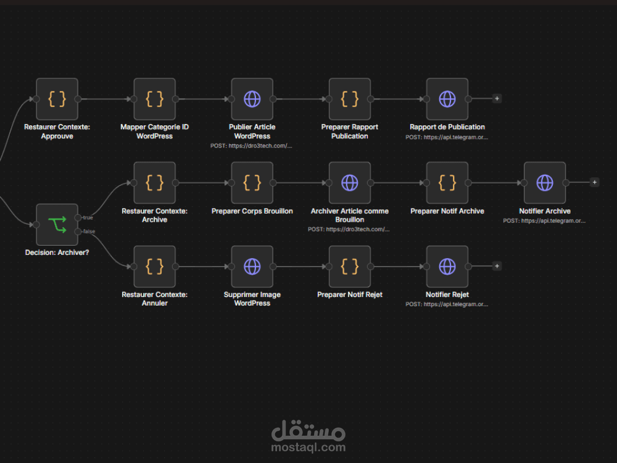This screenshot has height=463, width=617.
Task: Open the Notifier Archive HTTP node
Action: 545,183
